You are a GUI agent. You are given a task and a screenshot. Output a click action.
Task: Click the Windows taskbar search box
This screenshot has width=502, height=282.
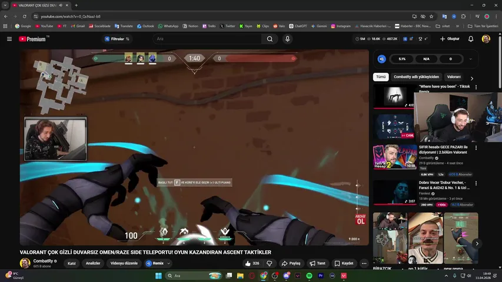(194, 276)
